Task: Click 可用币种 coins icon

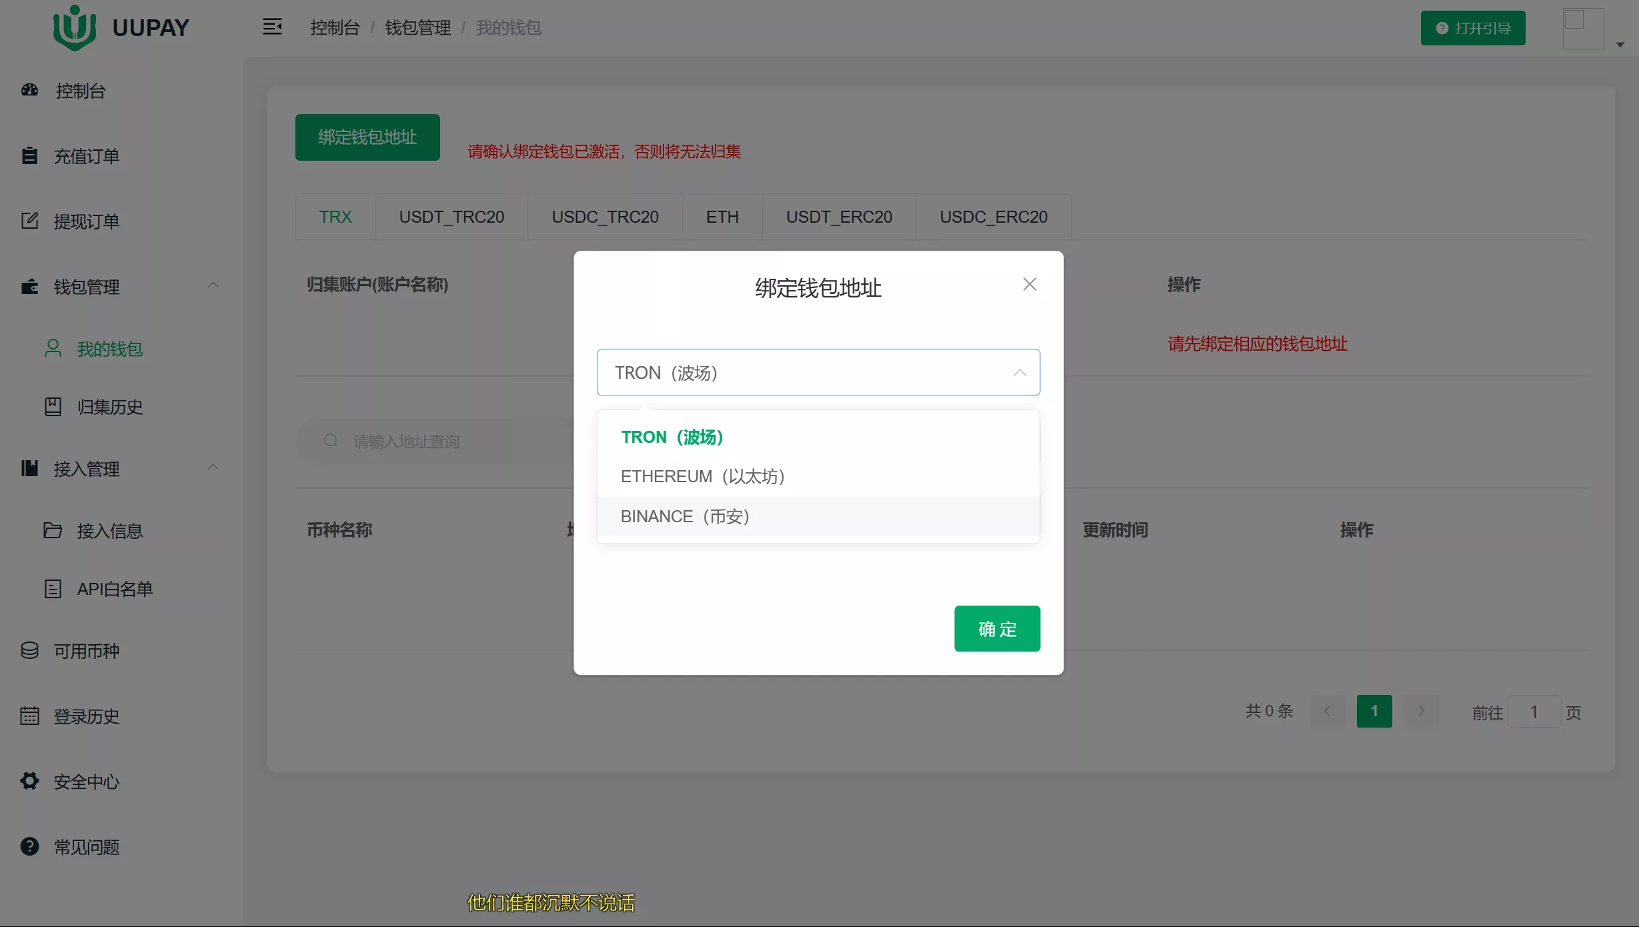Action: [x=29, y=650]
